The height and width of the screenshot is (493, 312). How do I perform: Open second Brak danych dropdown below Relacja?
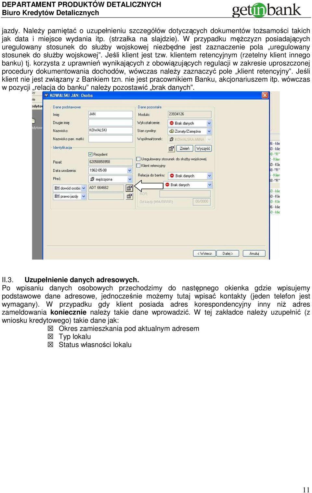coord(210,185)
